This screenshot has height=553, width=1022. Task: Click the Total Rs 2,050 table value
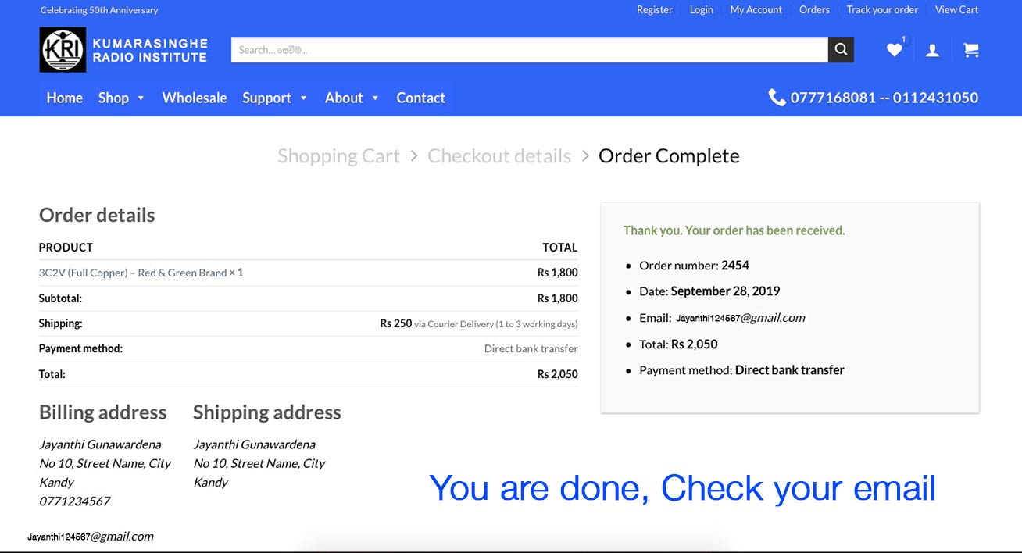click(x=558, y=374)
